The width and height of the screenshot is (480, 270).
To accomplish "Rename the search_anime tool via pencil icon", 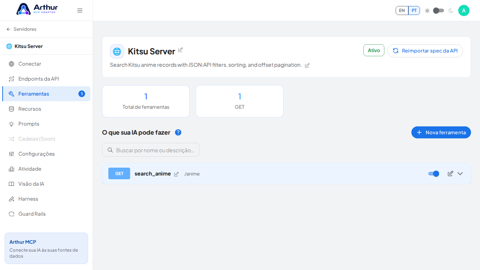I will click(x=176, y=174).
